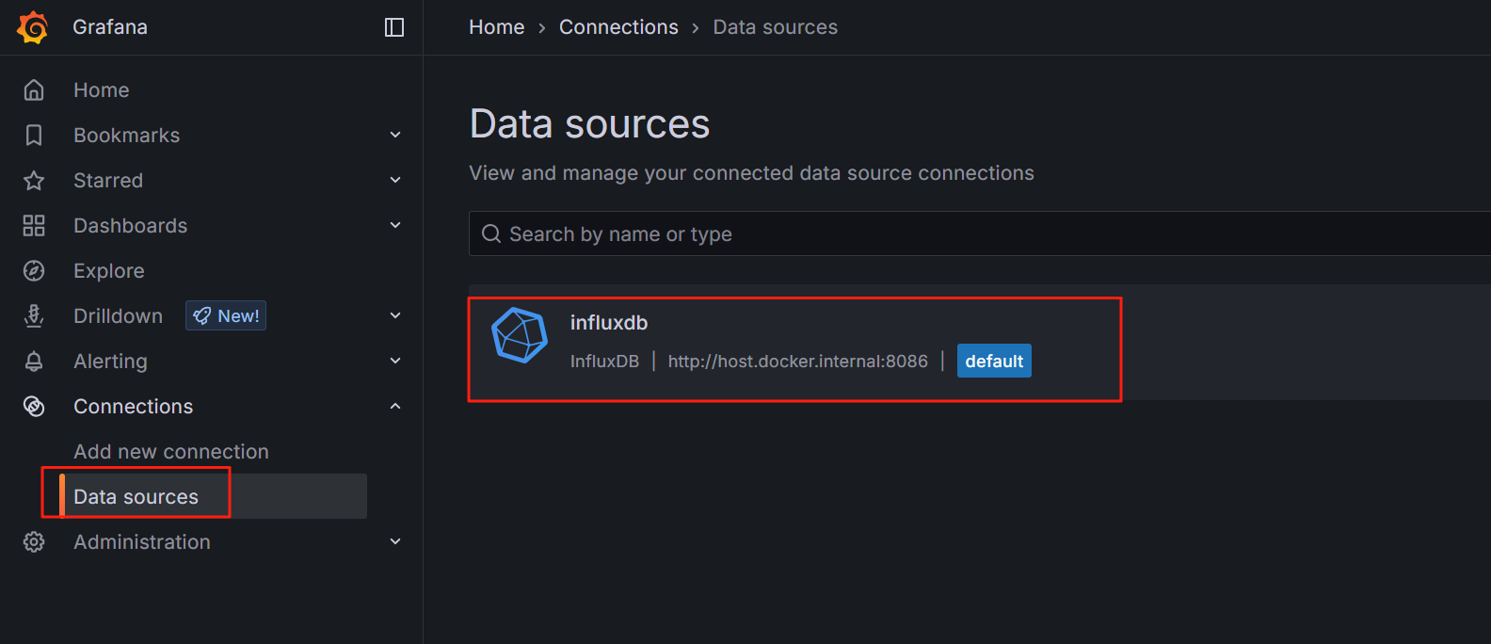Image resolution: width=1491 pixels, height=644 pixels.
Task: Select Data sources in the breadcrumb
Action: click(775, 26)
